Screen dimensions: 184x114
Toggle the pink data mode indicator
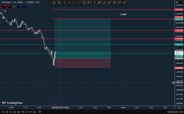(39, 2)
